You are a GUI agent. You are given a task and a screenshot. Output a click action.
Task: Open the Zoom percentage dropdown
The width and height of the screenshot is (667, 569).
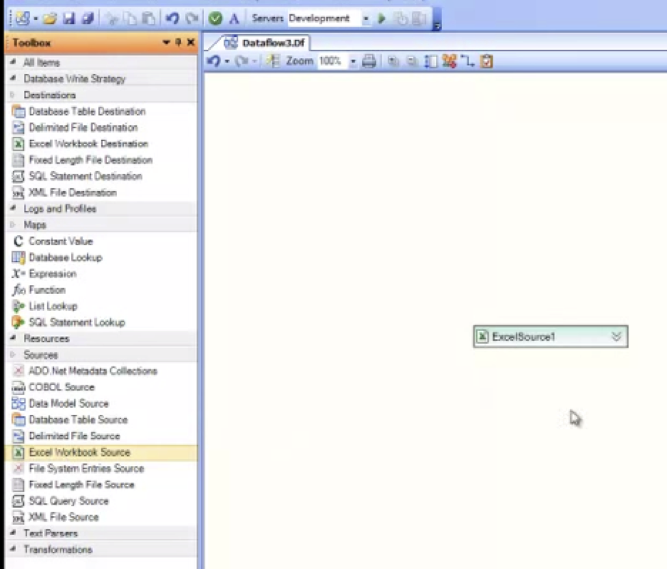[x=353, y=62]
